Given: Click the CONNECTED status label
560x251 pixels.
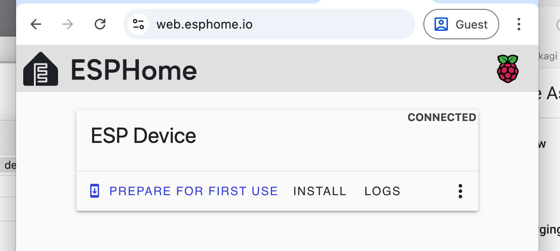Looking at the screenshot, I should coord(442,117).
